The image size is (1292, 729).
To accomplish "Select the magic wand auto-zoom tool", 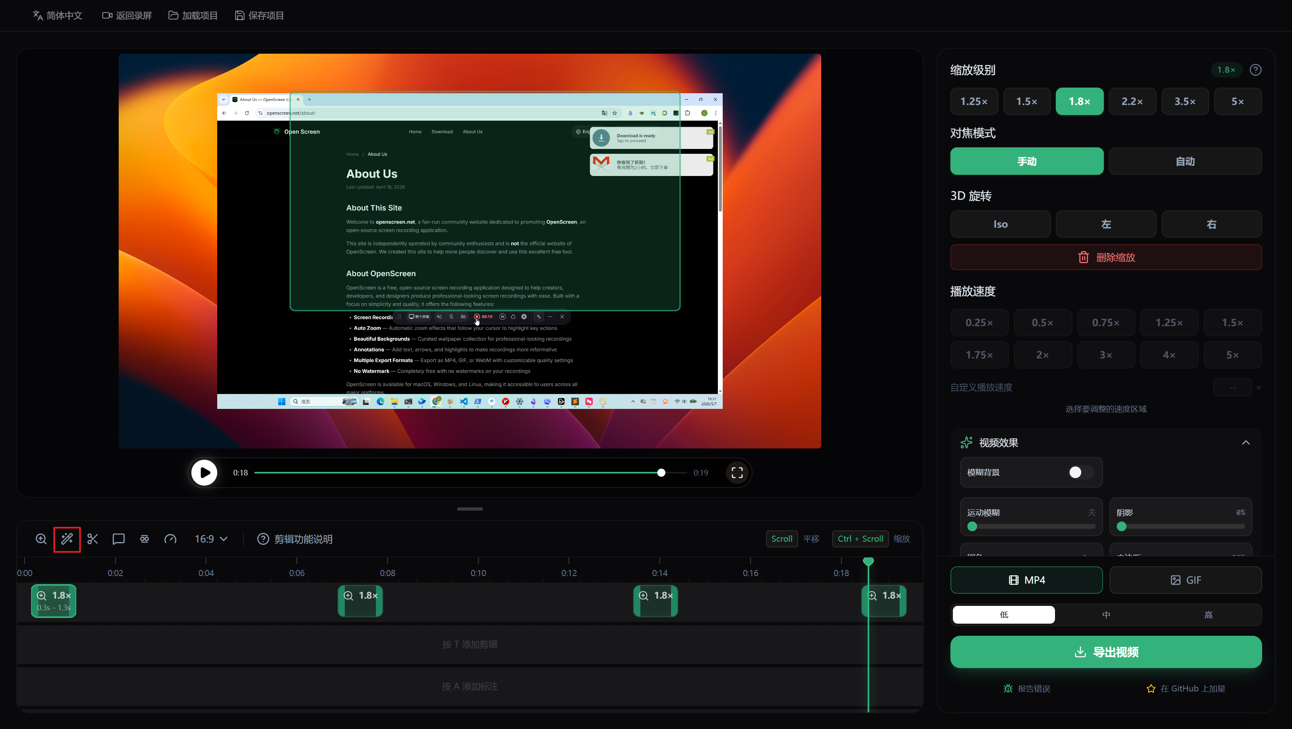I will pyautogui.click(x=67, y=539).
